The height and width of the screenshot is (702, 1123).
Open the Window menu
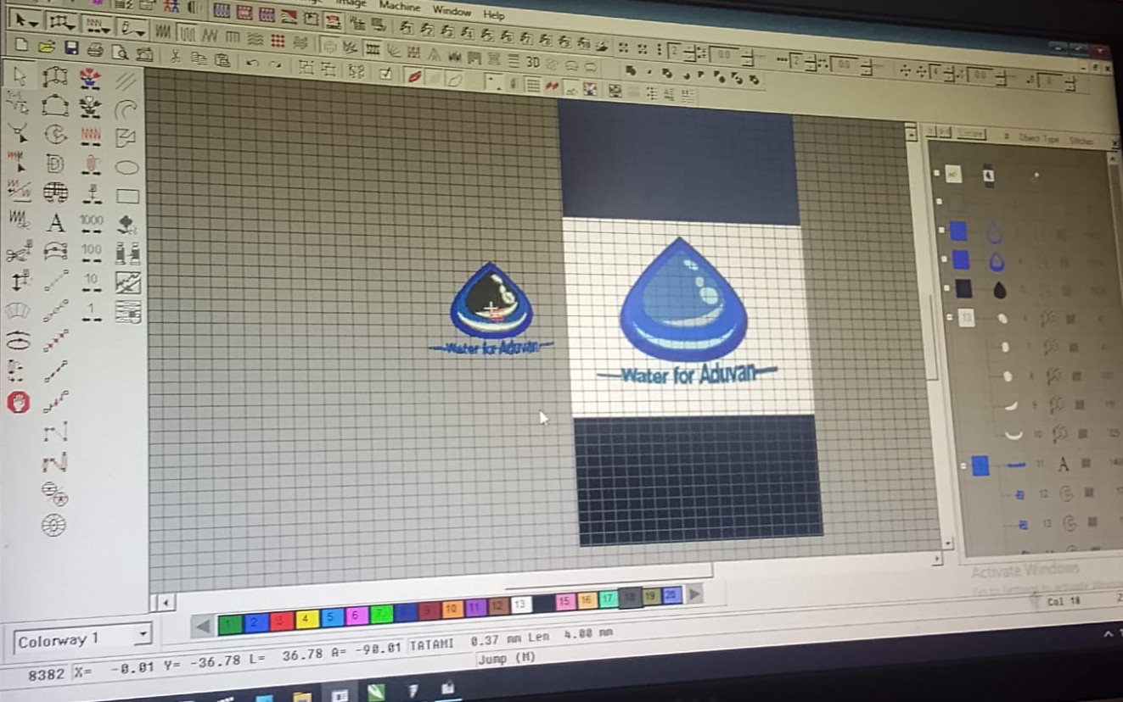click(x=452, y=11)
